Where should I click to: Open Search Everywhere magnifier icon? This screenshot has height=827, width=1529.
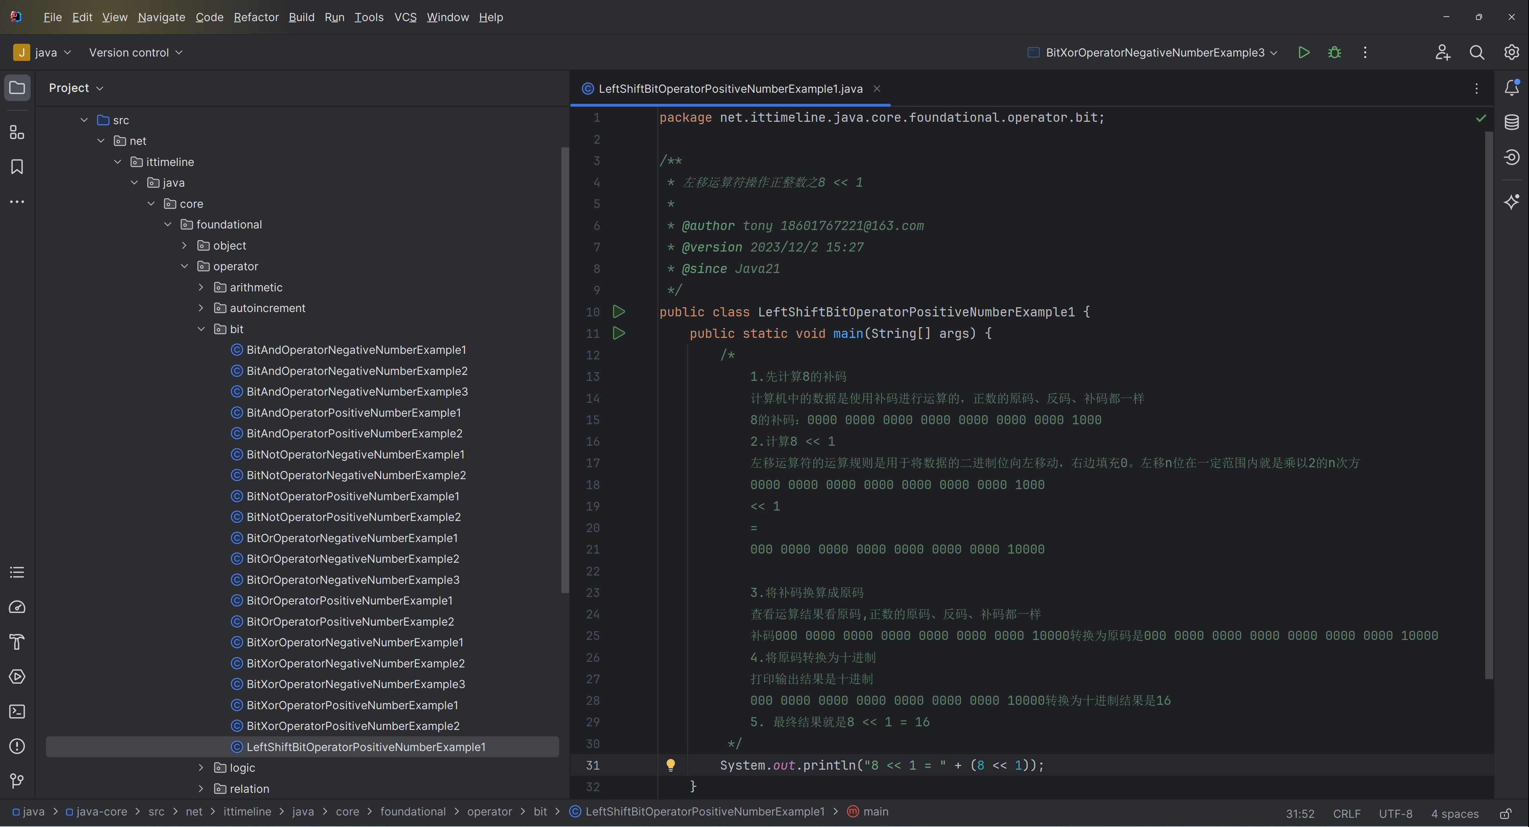(1477, 52)
